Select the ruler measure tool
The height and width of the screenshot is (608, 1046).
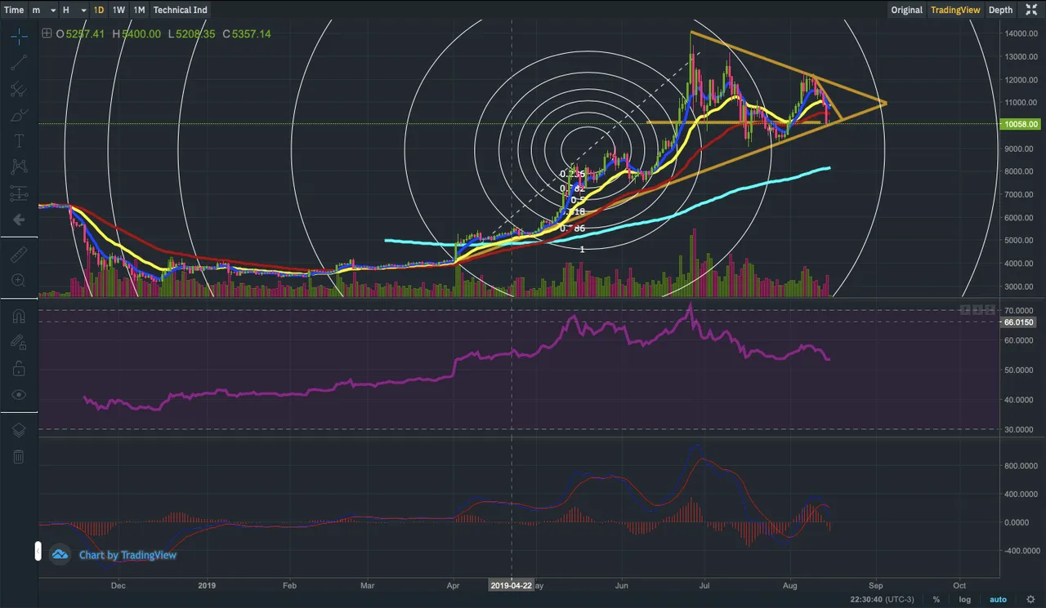point(19,254)
